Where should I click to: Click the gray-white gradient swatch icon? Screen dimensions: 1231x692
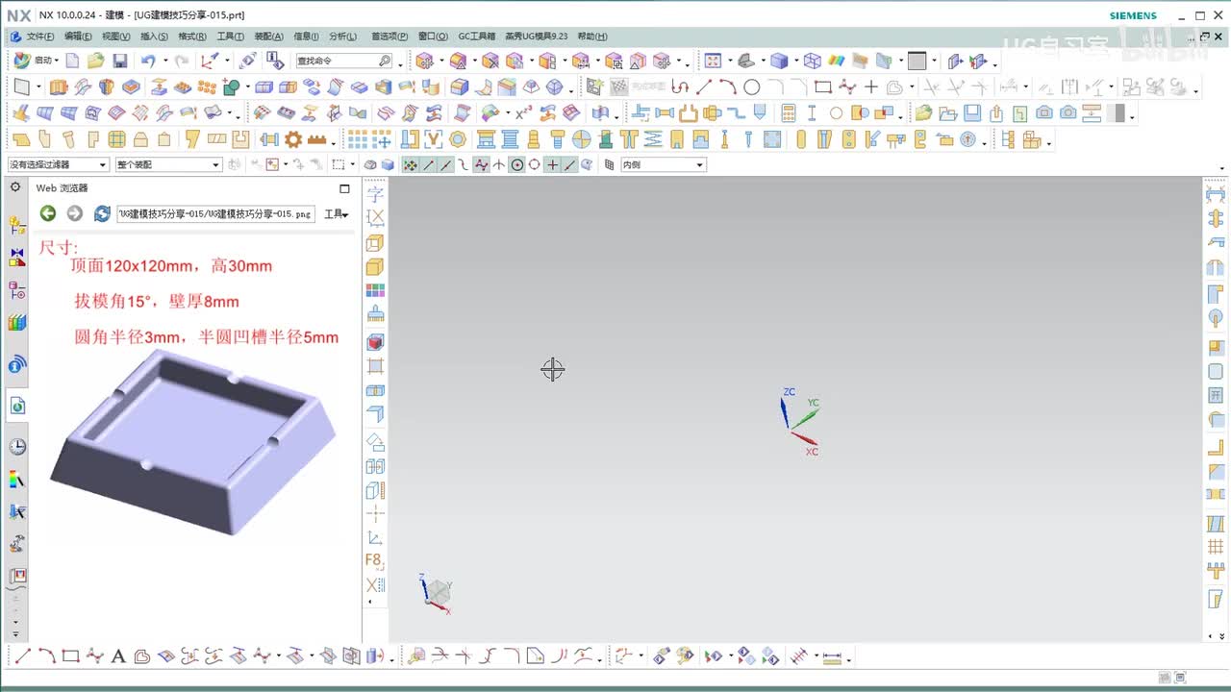(x=1116, y=112)
